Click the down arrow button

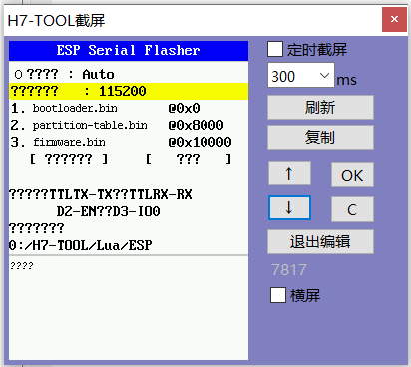point(289,208)
